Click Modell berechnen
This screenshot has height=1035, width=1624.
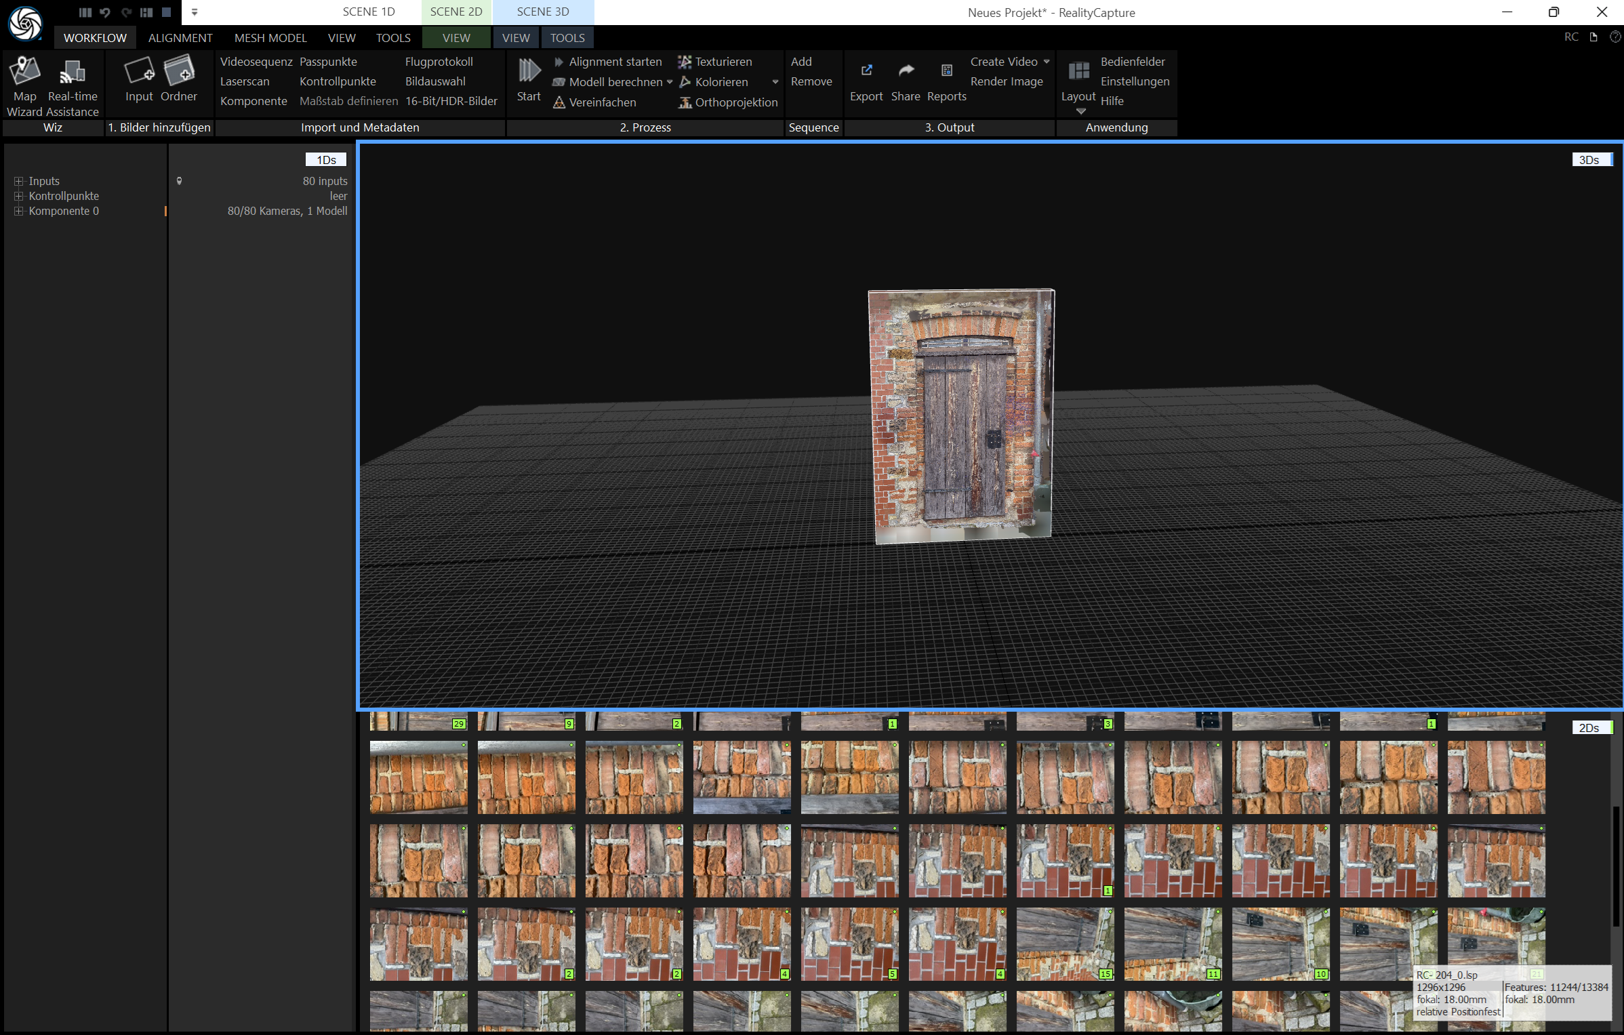[x=608, y=82]
